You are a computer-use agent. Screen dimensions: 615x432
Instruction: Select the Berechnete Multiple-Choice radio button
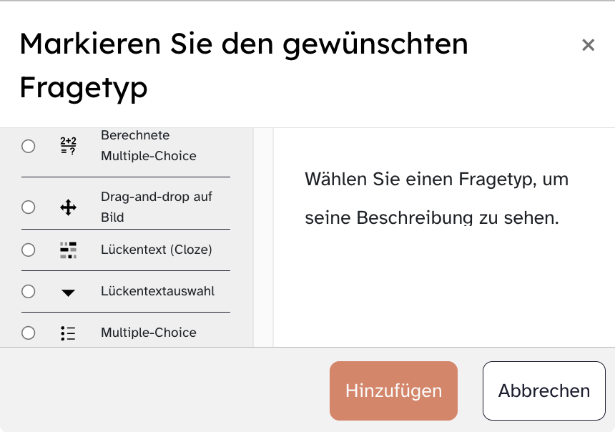pos(28,146)
